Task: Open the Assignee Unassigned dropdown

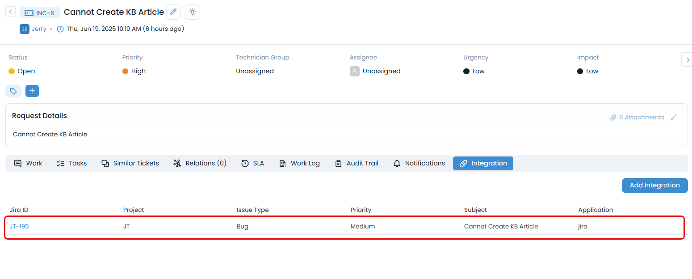Action: pos(381,71)
